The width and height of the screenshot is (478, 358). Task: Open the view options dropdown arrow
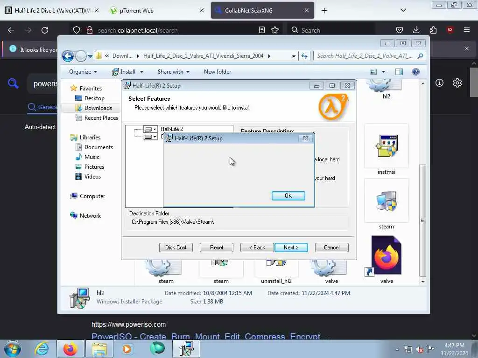[384, 72]
